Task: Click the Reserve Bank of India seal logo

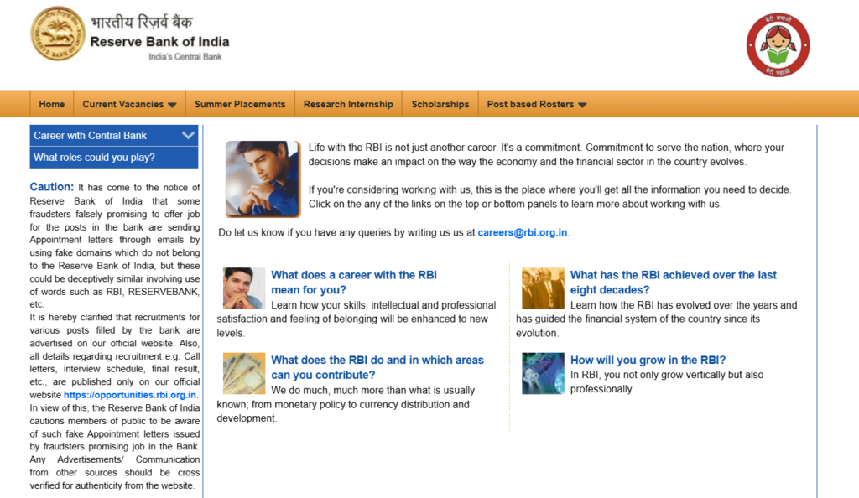Action: click(58, 34)
